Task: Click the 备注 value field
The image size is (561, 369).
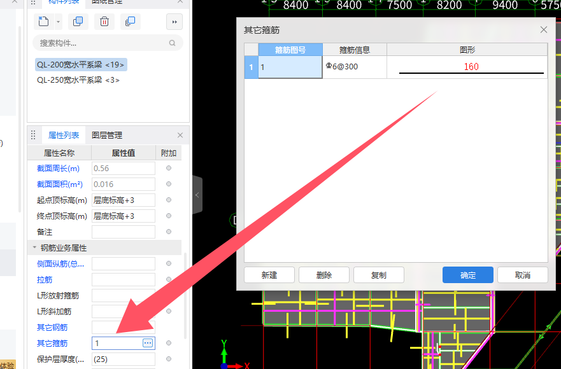Action: tap(124, 232)
